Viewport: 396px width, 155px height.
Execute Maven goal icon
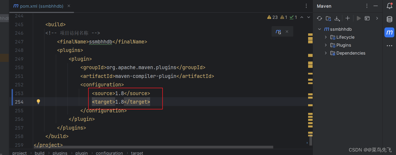tap(367, 18)
